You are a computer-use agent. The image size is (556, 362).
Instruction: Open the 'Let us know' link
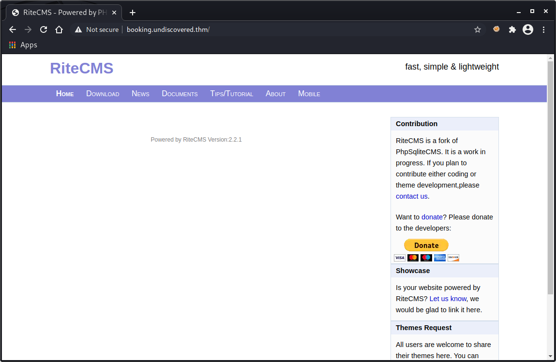point(448,299)
